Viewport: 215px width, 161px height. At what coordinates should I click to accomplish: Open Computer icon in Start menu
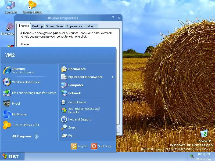coord(64,85)
